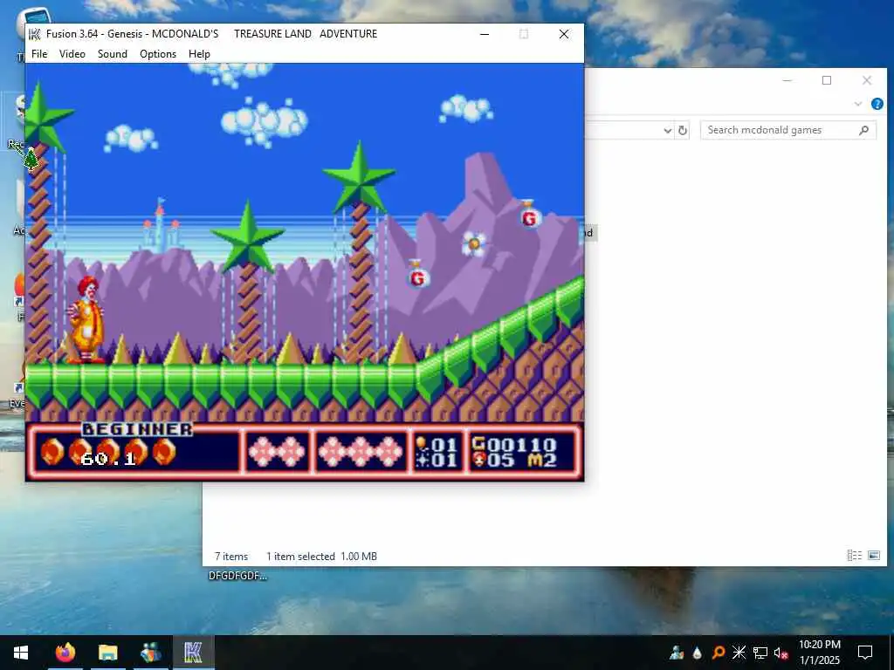Image resolution: width=894 pixels, height=670 pixels.
Task: Open File Explorer help icon
Action: [x=877, y=104]
